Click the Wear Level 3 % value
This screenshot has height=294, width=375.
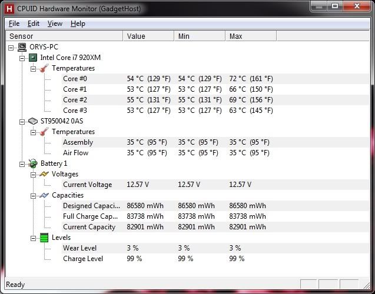(x=132, y=248)
